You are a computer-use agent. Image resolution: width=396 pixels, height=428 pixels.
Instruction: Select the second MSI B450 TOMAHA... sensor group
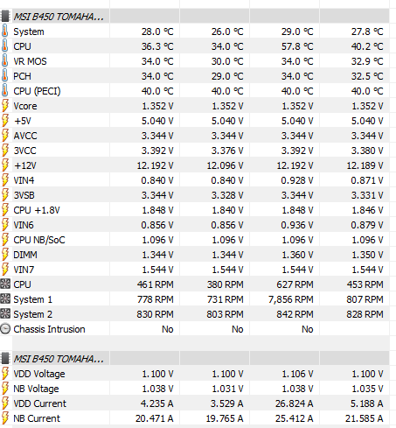(x=59, y=359)
